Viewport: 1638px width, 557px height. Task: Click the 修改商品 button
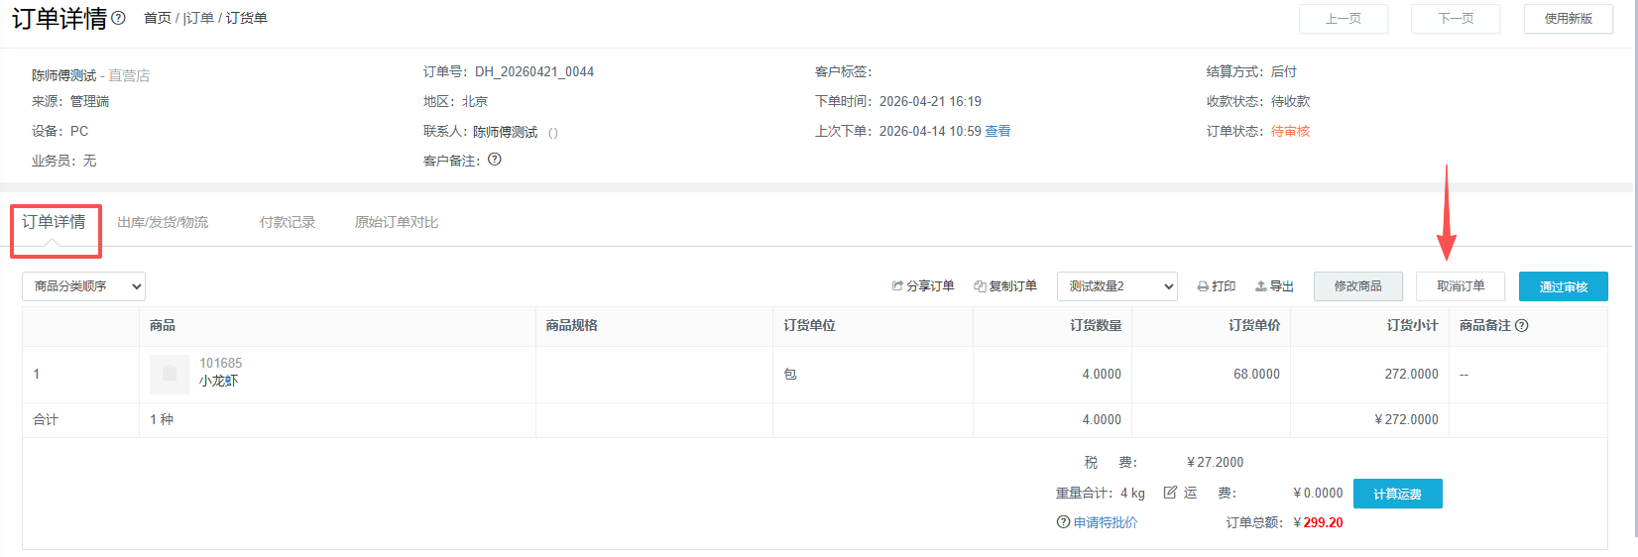coord(1358,286)
